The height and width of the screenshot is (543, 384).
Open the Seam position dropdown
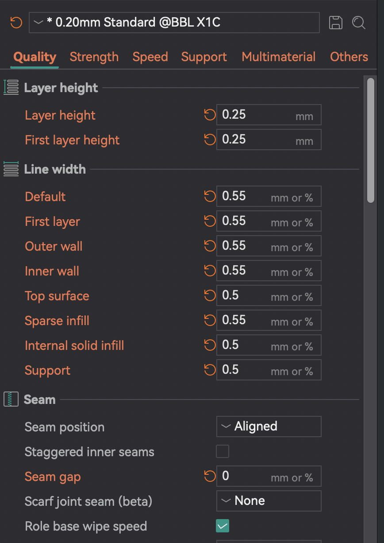(x=269, y=427)
